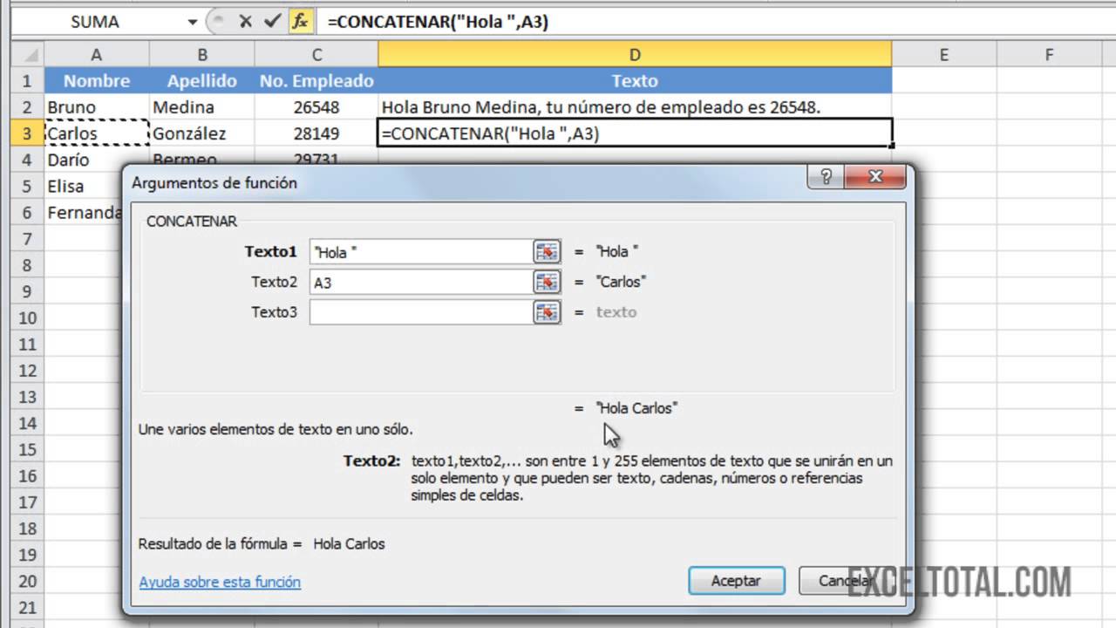Select row 8 header

27,265
